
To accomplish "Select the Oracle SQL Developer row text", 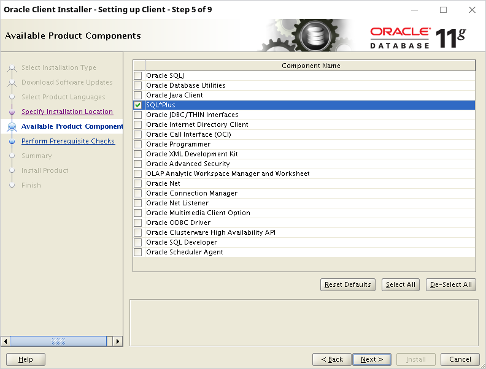I will [x=182, y=242].
